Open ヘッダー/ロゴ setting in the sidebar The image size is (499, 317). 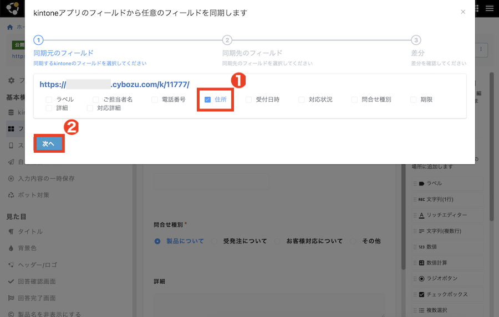click(37, 265)
